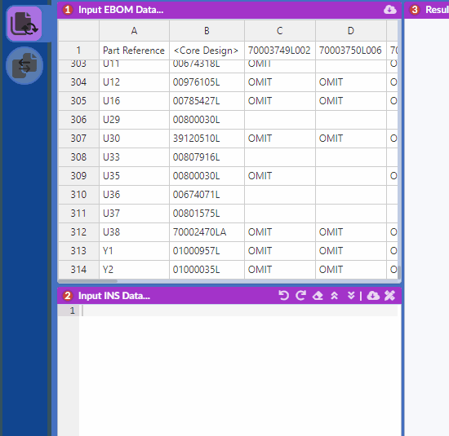Click cloud download icon in EBOM header
The width and height of the screenshot is (449, 436).
point(389,10)
